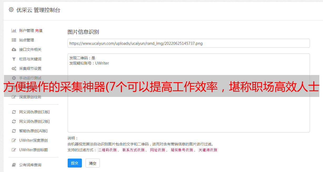The height and width of the screenshot is (172, 323).
Task: Click inside the recognition result text area
Action: click(188, 93)
